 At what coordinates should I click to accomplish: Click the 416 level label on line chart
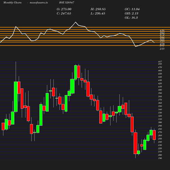point(162,31)
